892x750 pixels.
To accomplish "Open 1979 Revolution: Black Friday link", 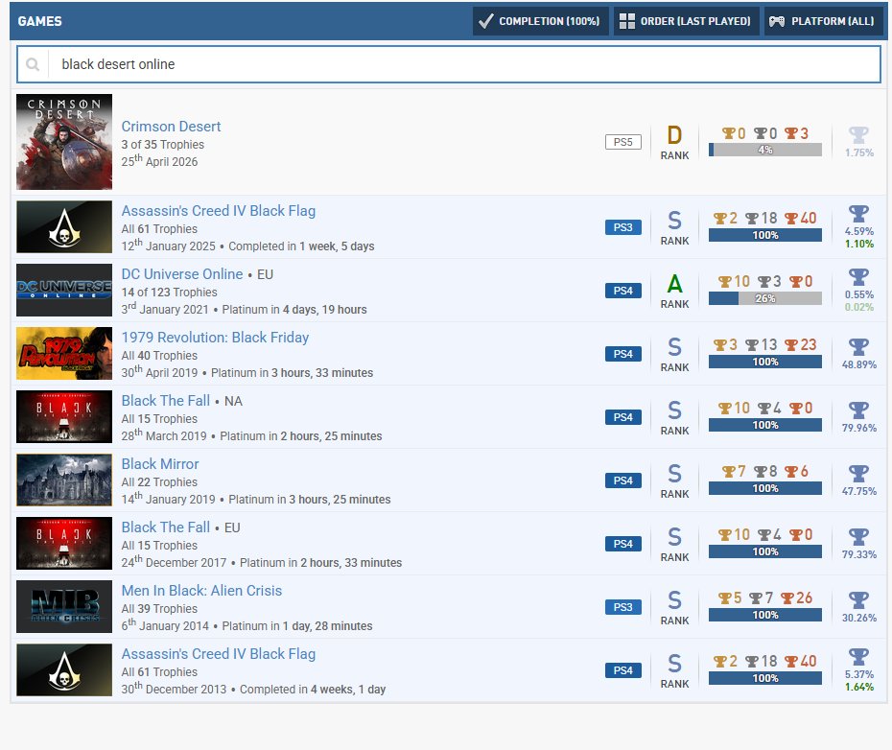I will (215, 337).
